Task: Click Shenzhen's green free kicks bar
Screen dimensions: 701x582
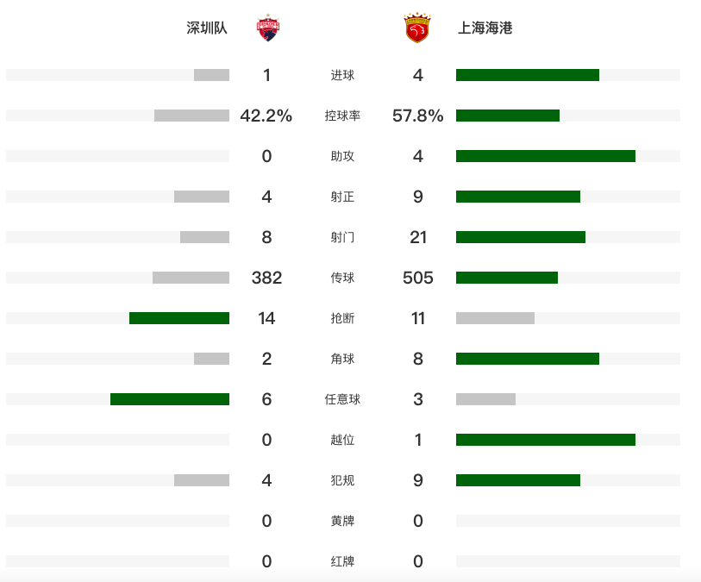Action: [170, 399]
